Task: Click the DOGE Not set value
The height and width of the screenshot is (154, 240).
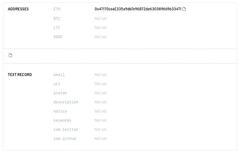Action: [x=100, y=37]
